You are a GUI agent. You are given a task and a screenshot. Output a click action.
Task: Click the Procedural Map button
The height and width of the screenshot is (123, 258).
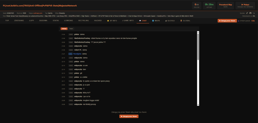(x=225, y=6)
